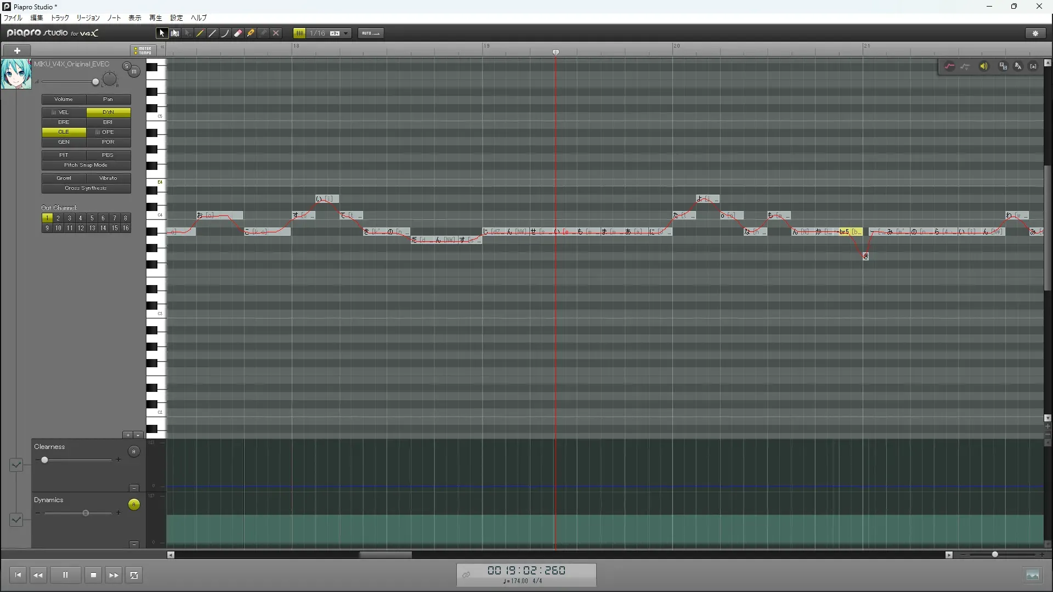Open the 1/16 quantize dropdown
The image size is (1053, 592).
(346, 33)
